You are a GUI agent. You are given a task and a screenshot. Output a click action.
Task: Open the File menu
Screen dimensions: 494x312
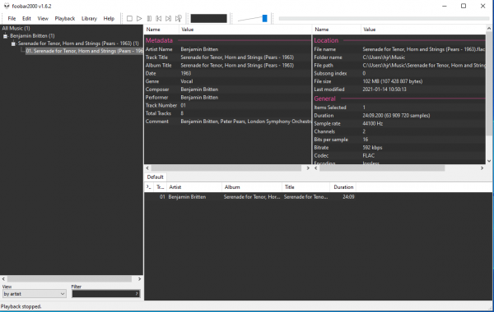[x=12, y=19]
